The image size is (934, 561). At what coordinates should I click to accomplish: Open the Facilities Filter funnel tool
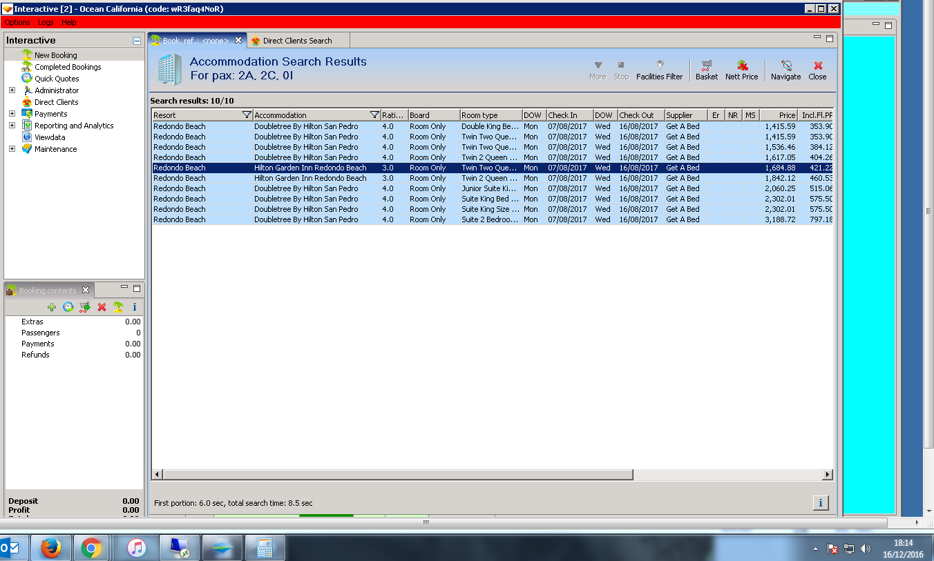pyautogui.click(x=659, y=70)
